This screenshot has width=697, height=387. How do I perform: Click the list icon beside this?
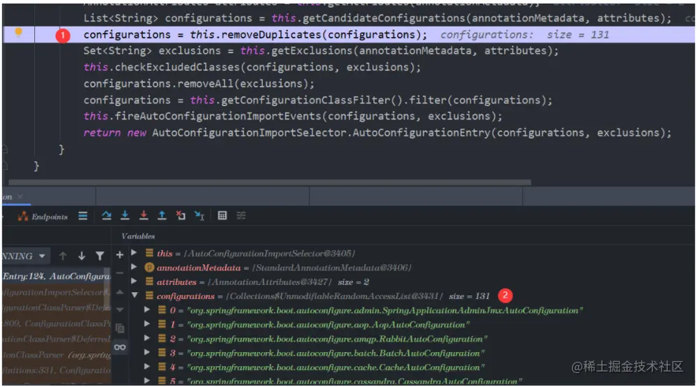point(150,254)
